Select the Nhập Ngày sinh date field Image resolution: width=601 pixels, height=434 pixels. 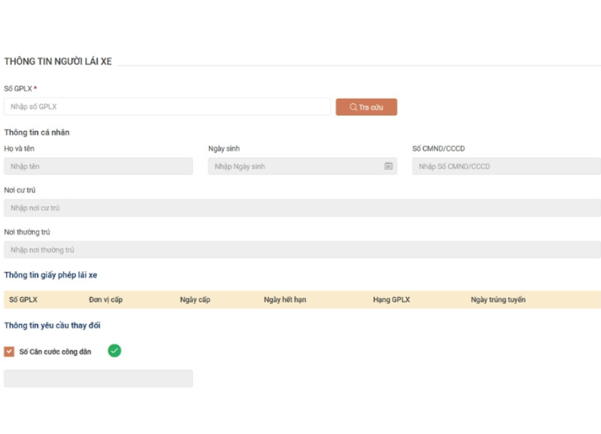[x=294, y=166]
